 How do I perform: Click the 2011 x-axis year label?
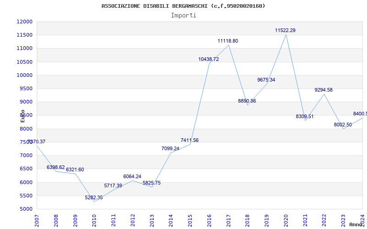[x=113, y=221]
